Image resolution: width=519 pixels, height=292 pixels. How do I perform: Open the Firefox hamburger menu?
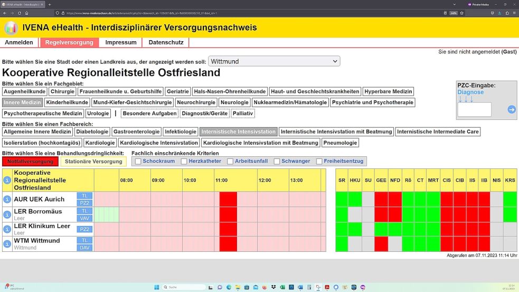coord(514,13)
